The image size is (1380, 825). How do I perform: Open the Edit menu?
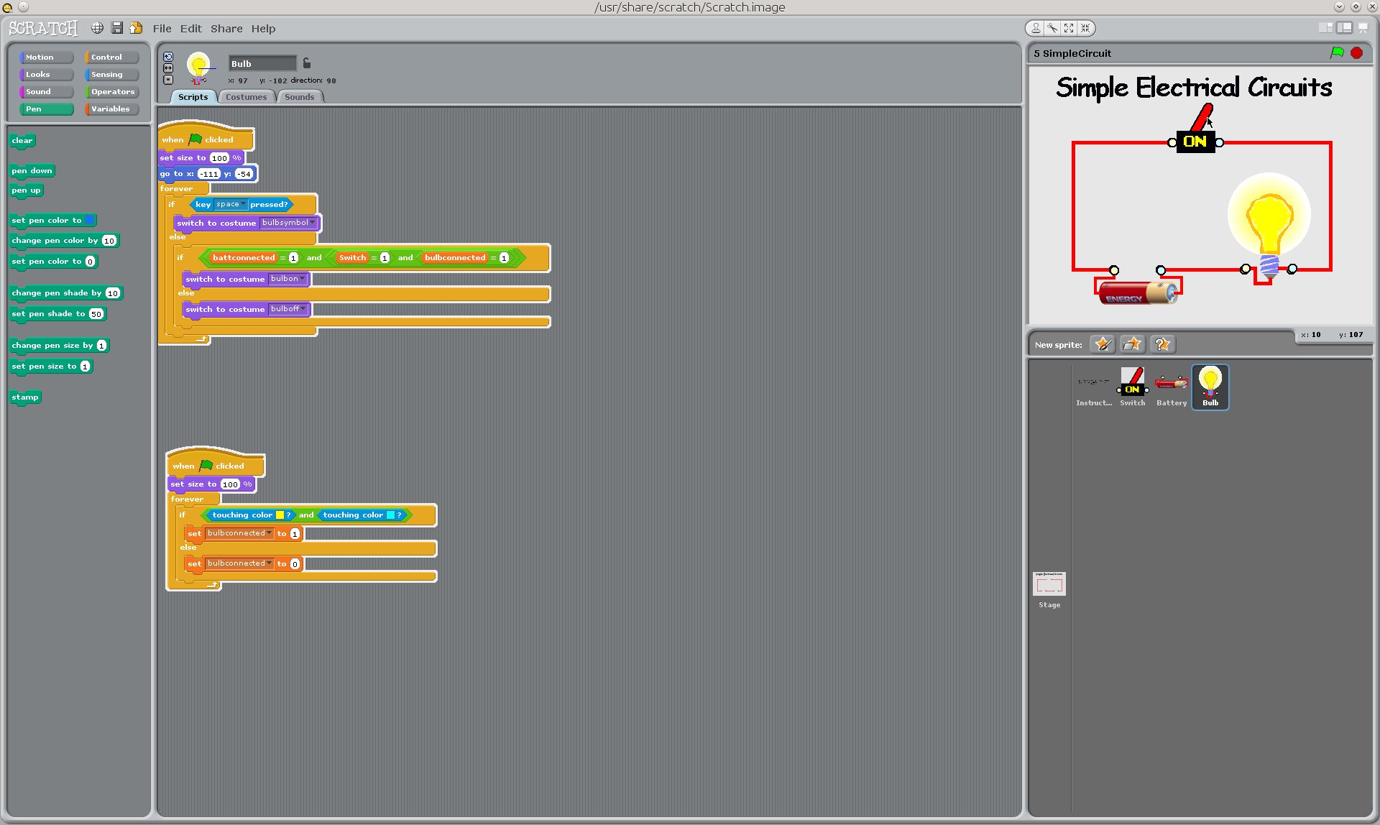(190, 29)
